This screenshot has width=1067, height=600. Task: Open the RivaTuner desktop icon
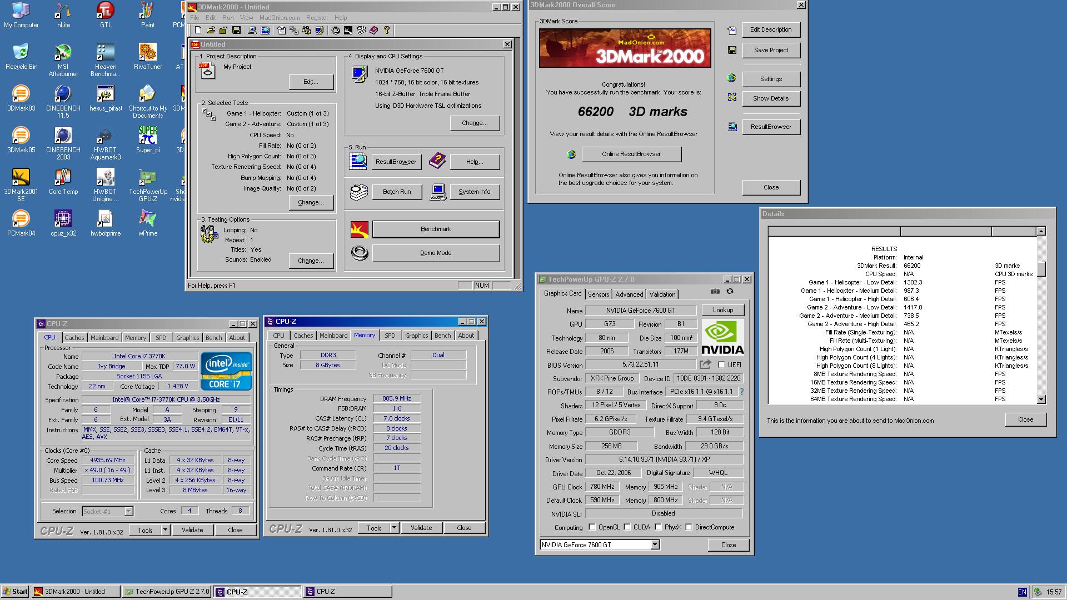point(148,57)
